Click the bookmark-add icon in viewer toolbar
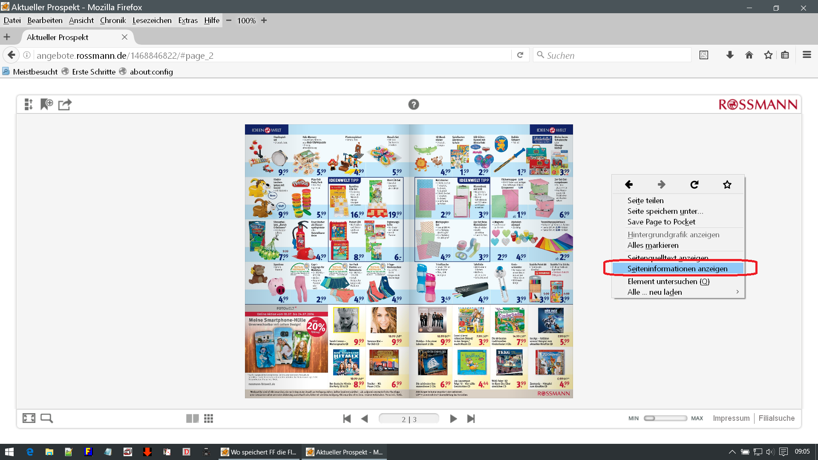 pos(46,104)
